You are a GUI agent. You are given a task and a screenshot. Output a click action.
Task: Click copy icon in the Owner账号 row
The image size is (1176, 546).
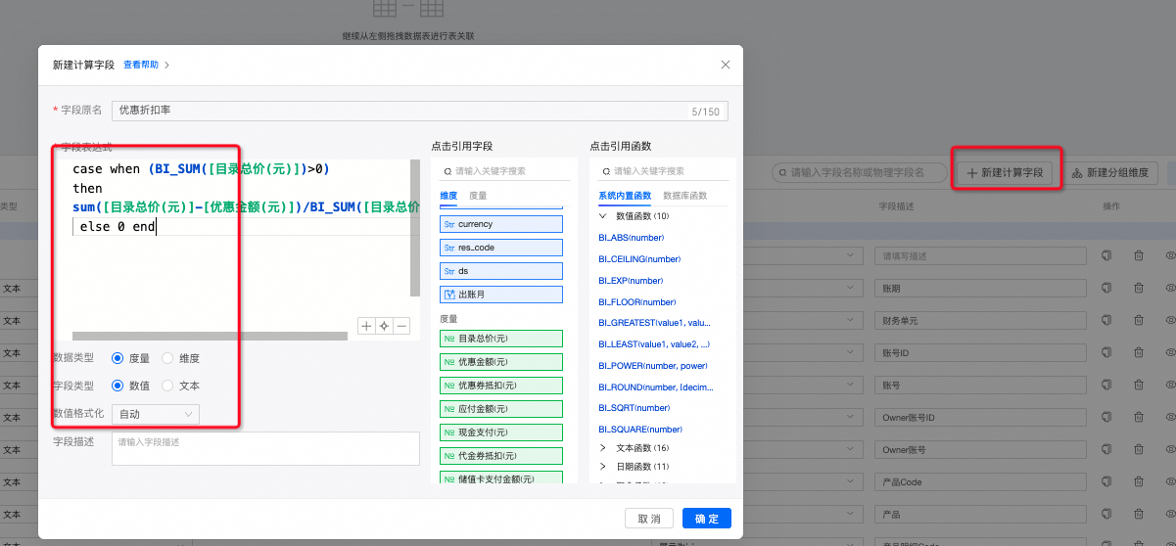1106,449
